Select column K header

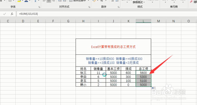point(128,21)
